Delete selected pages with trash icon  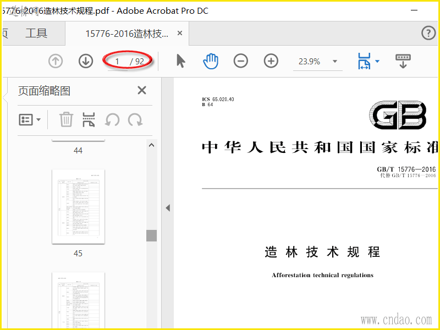66,119
